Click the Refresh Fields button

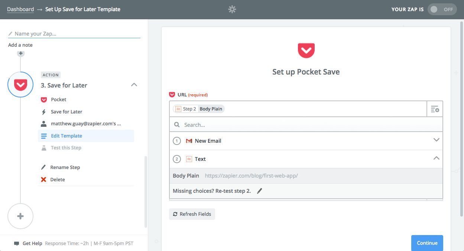coord(192,214)
